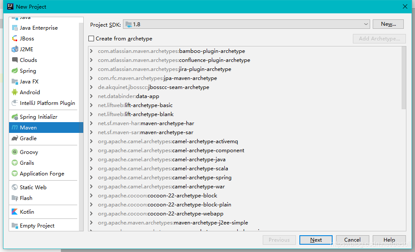Click the Clouds icon

(15, 60)
